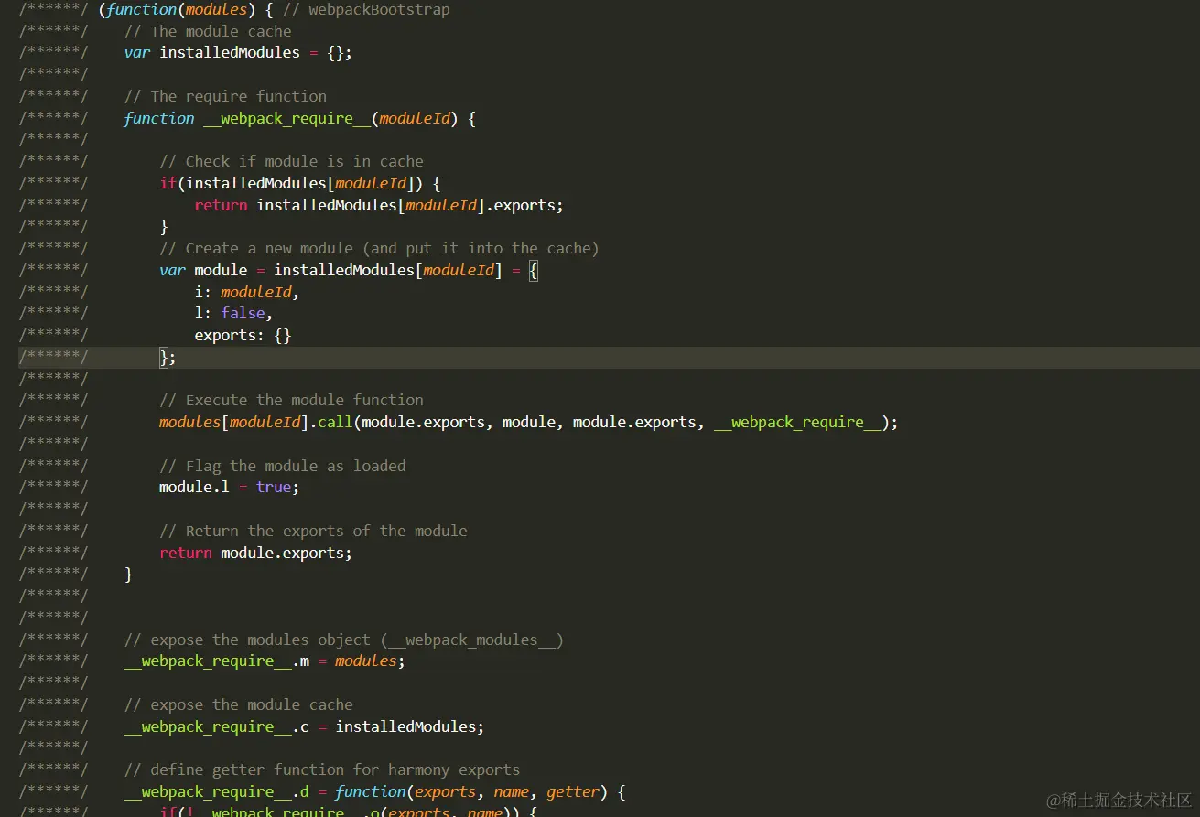1200x817 pixels.
Task: Click the highlighted '};' closing line
Action: point(168,358)
